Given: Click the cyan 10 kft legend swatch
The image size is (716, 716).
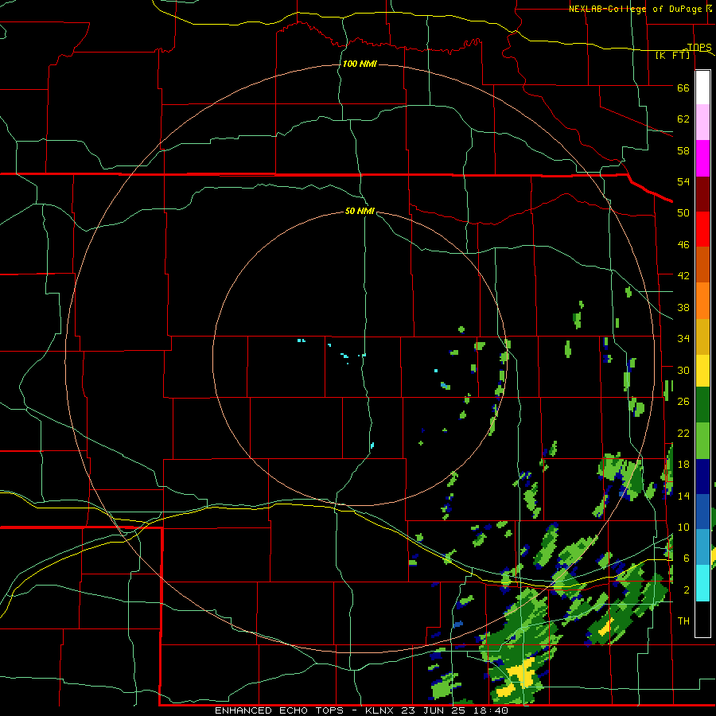Looking at the screenshot, I should [702, 583].
